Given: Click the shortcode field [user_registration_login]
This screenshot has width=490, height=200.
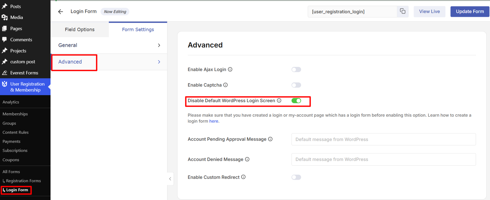Looking at the screenshot, I should click(x=352, y=12).
